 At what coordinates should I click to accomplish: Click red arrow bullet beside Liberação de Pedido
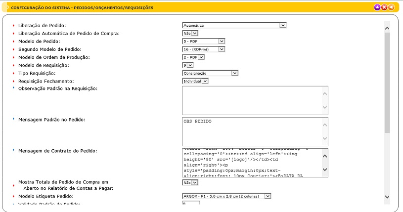[13, 25]
